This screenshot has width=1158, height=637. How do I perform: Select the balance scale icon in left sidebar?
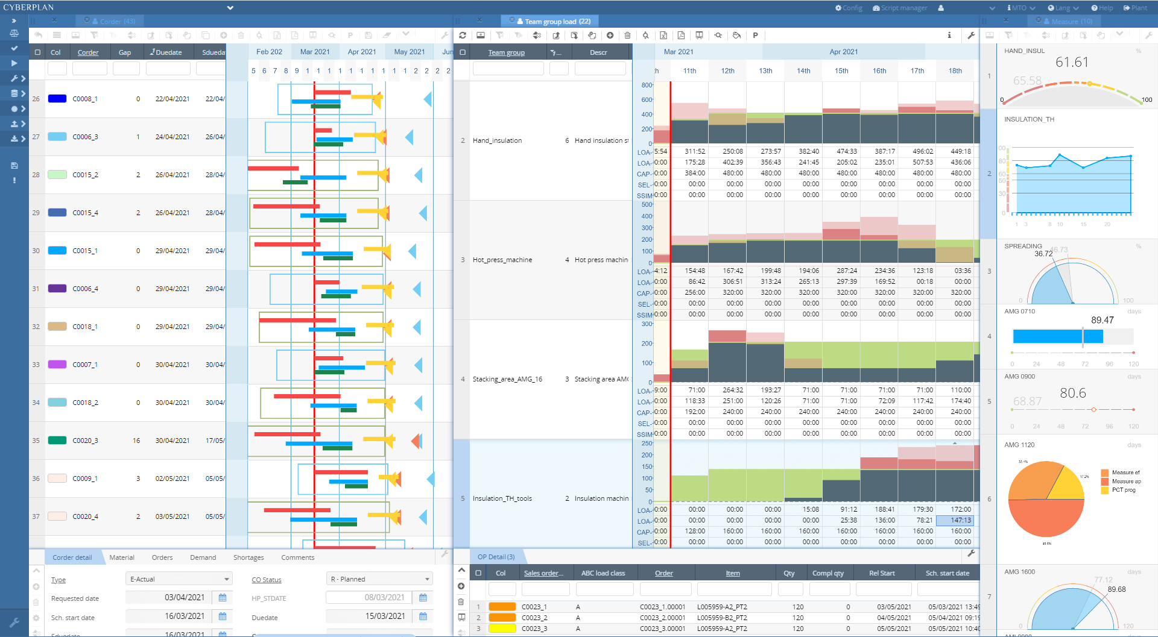click(x=14, y=33)
